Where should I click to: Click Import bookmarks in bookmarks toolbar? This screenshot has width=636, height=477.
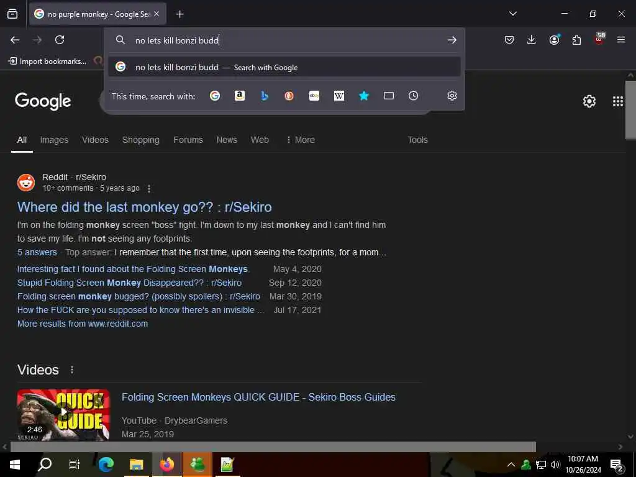pos(47,61)
